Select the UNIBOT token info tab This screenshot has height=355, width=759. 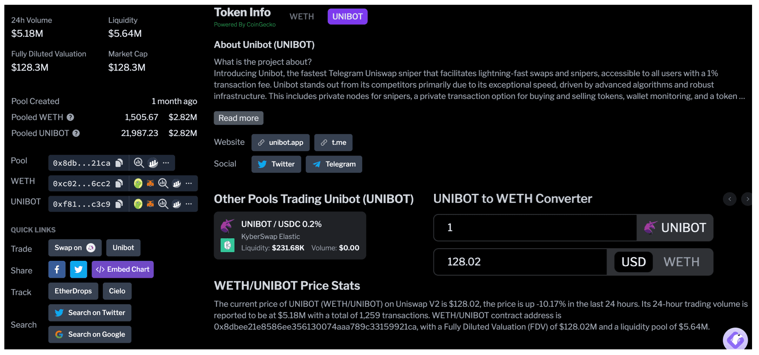pos(347,16)
